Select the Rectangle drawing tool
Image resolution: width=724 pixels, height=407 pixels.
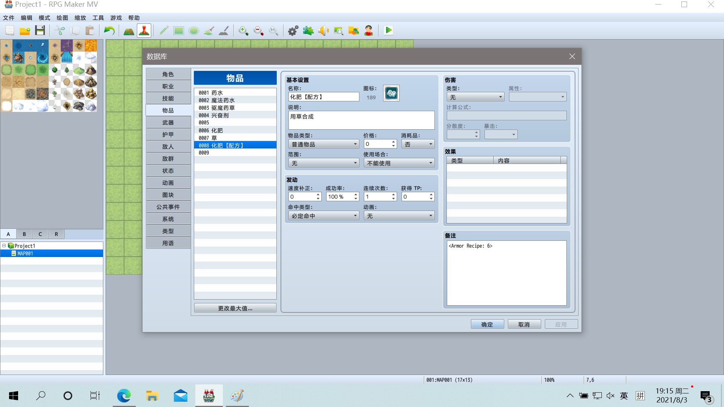[179, 31]
